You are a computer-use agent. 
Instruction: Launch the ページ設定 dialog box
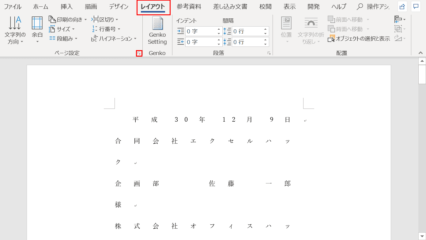click(139, 54)
